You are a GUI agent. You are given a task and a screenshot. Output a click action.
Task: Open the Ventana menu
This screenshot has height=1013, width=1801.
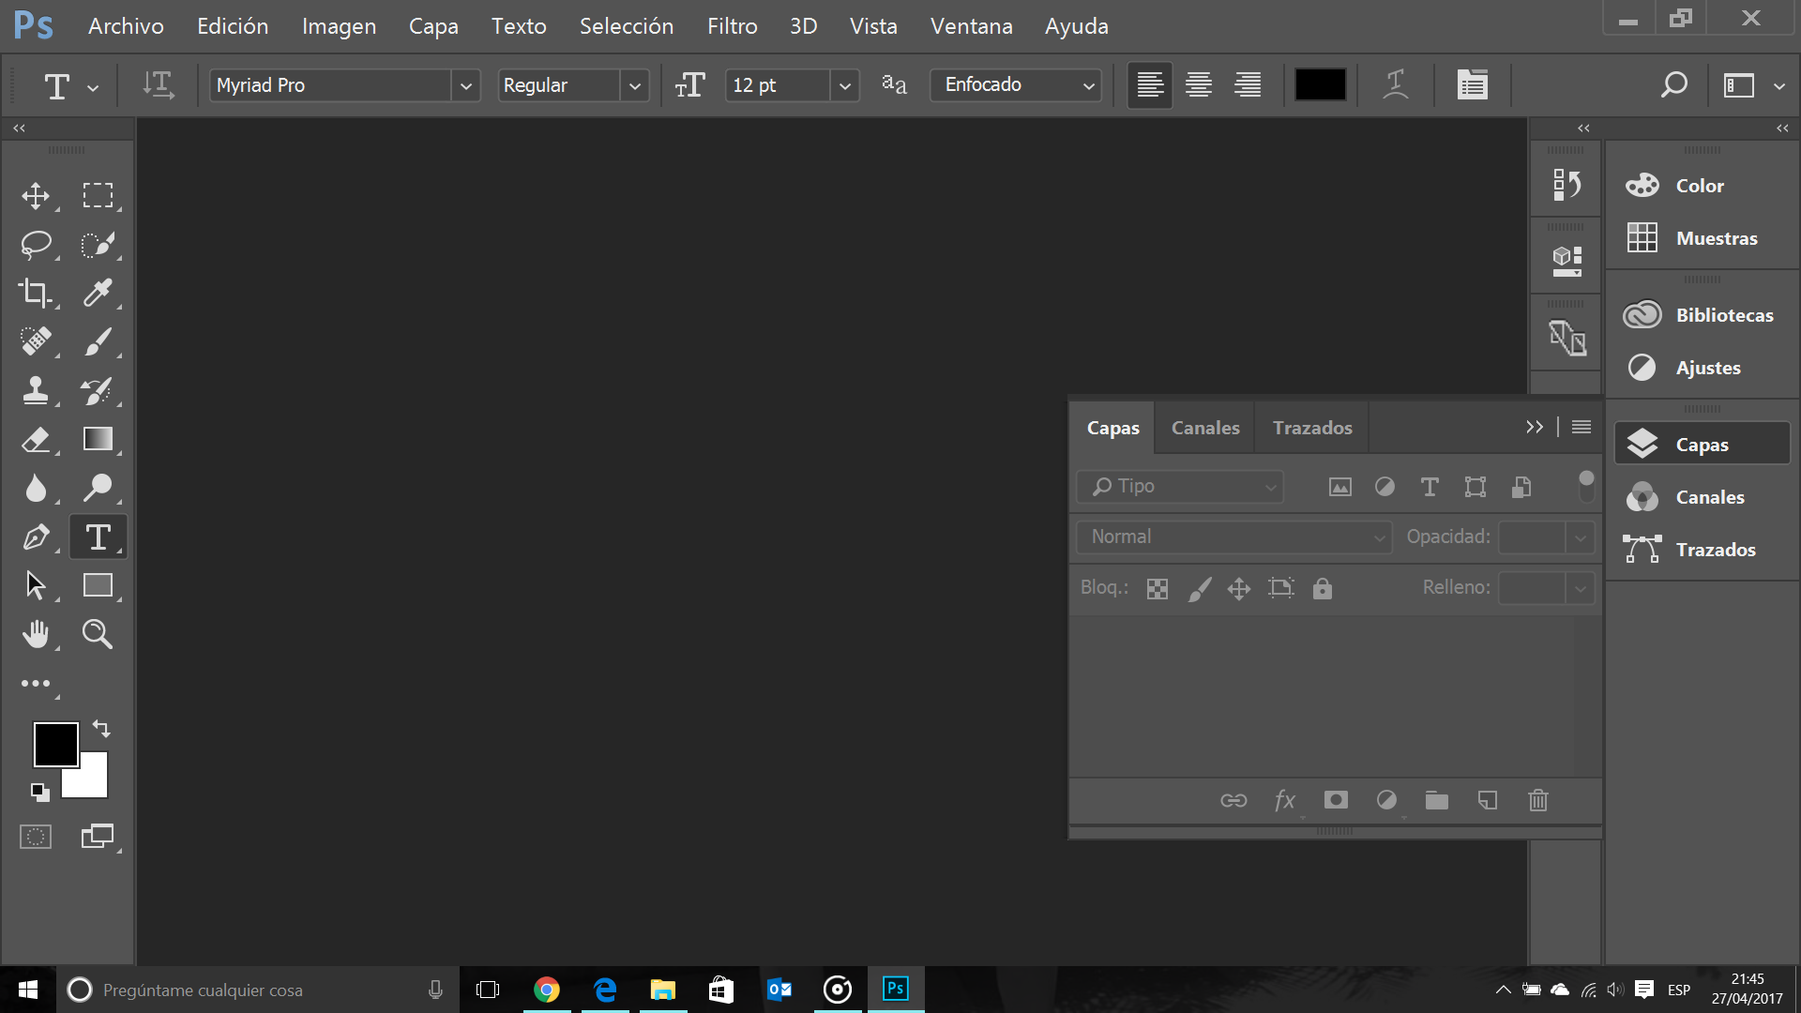[972, 26]
